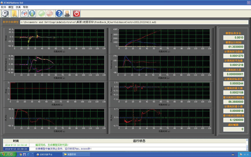
Task: Click the Windows Start button
Action: click(x=8, y=154)
